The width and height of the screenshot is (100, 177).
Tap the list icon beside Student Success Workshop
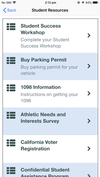[11, 27]
